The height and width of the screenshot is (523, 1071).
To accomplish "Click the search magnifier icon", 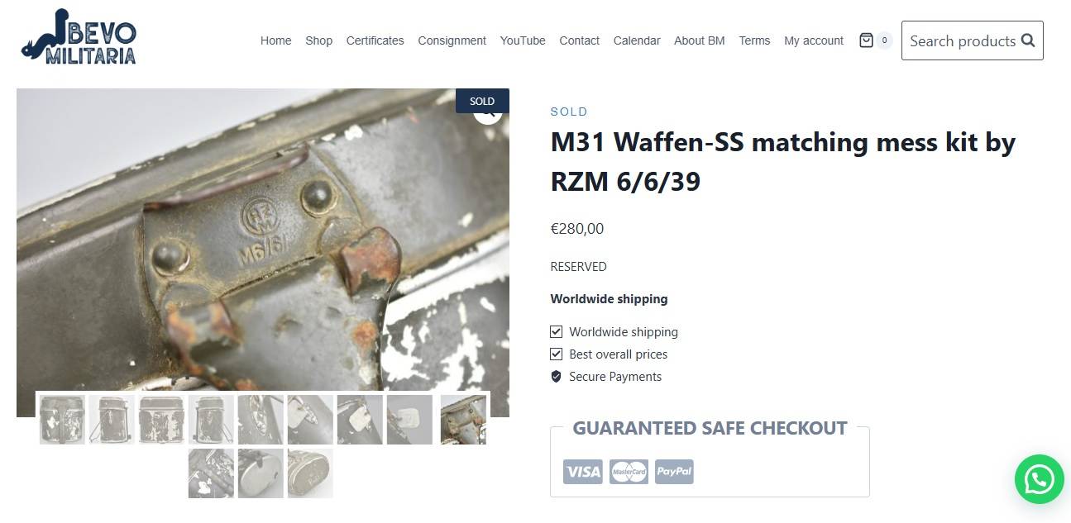I will click(x=1028, y=40).
